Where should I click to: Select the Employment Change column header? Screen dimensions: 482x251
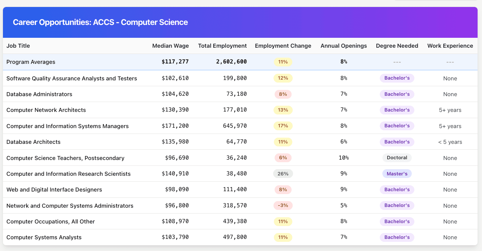pos(283,46)
